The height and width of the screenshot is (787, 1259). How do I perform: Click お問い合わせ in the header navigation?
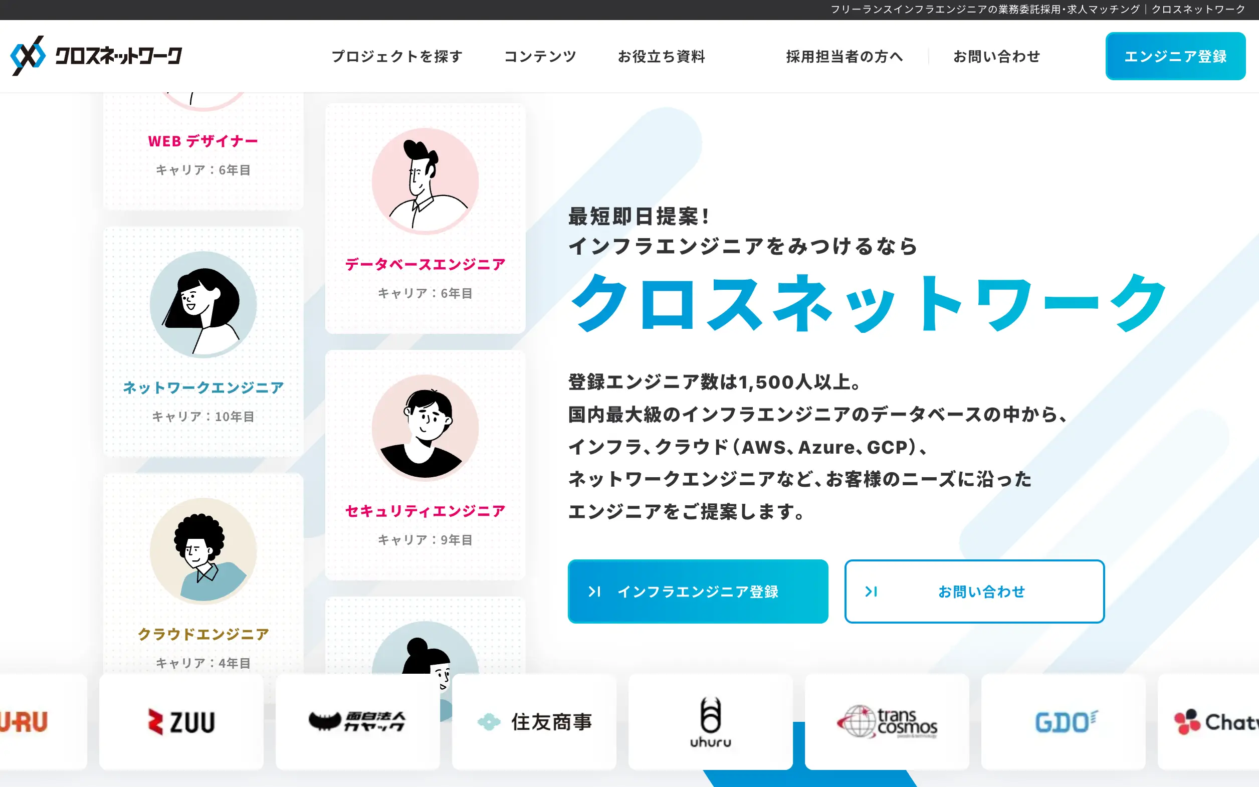point(997,56)
